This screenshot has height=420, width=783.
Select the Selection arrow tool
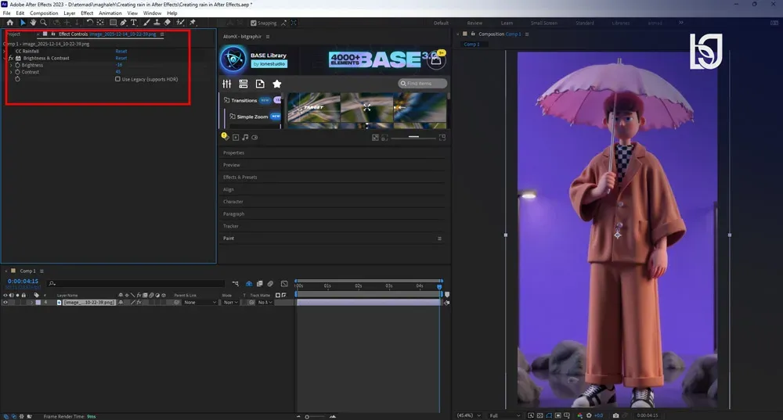(23, 23)
